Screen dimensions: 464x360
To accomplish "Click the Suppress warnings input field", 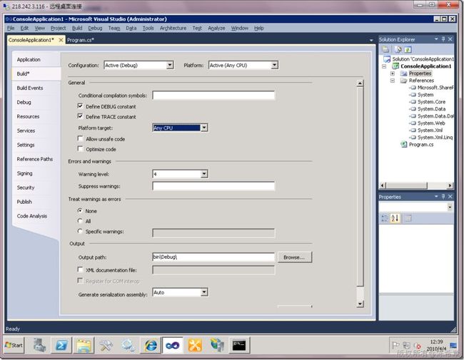I will pyautogui.click(x=213, y=186).
